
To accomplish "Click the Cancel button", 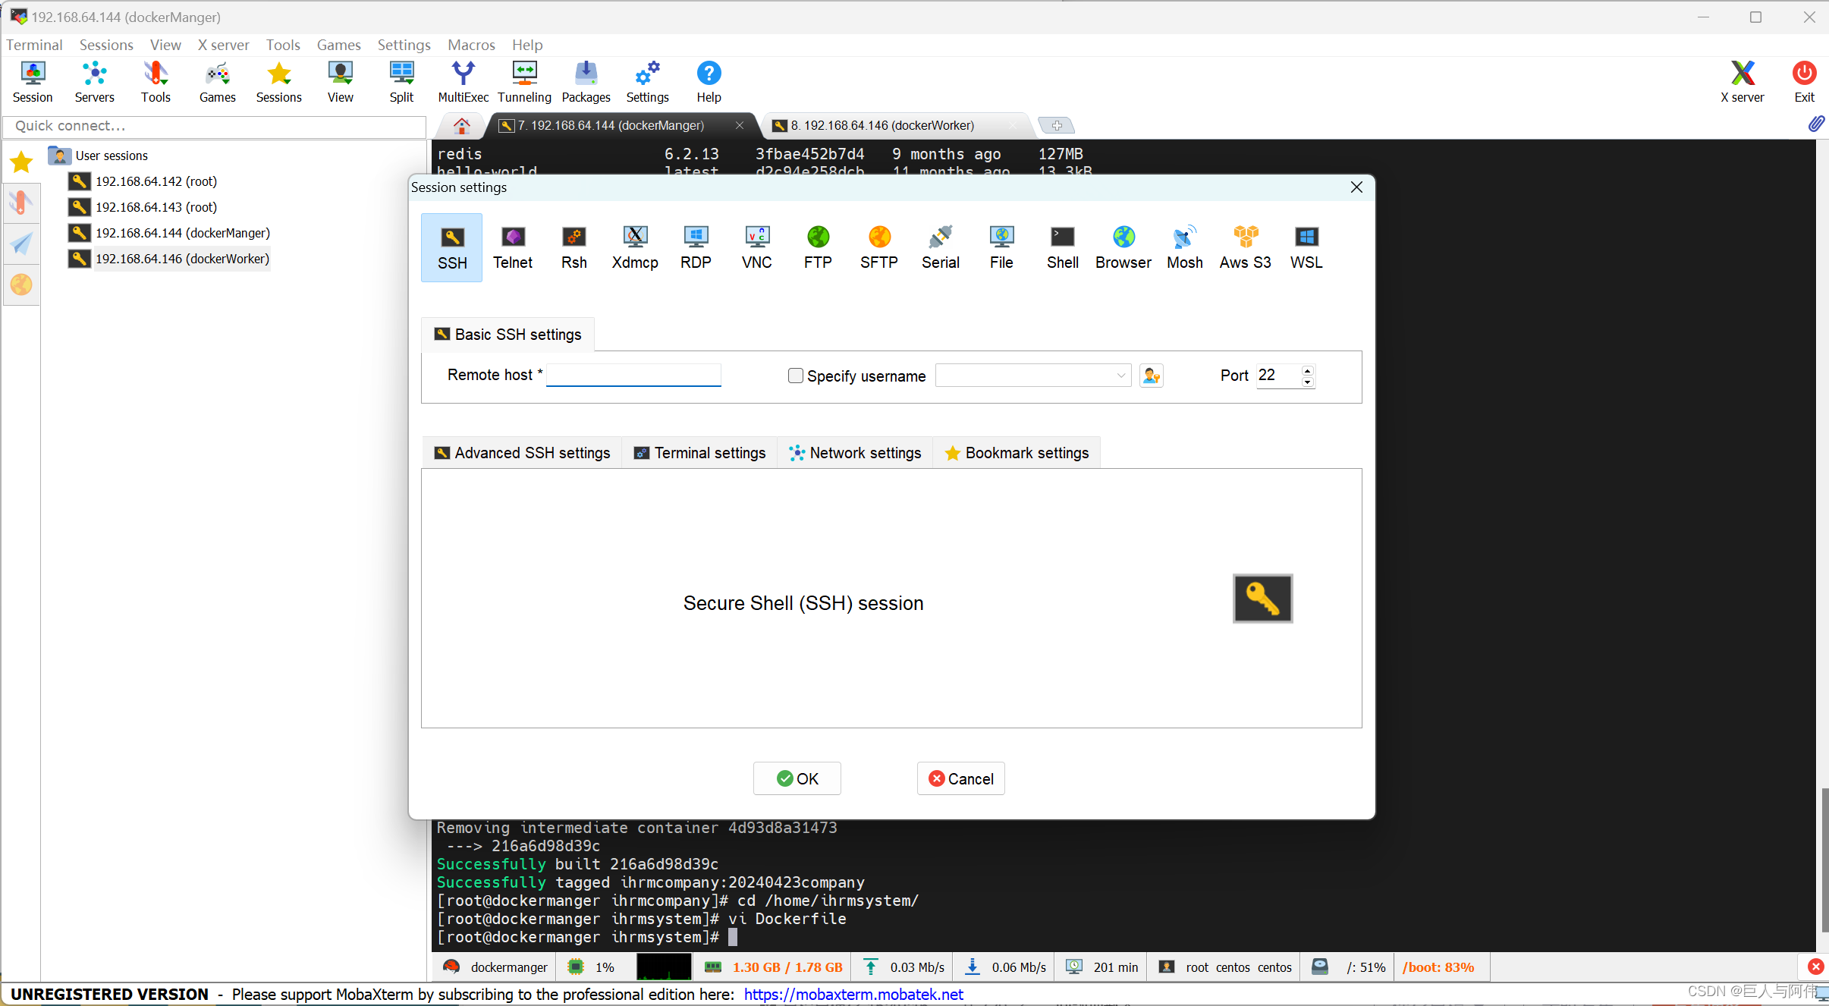I will pyautogui.click(x=960, y=778).
